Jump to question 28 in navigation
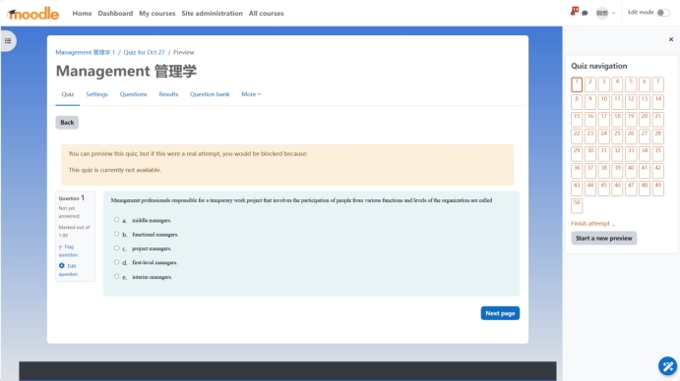Screen dimensions: 680x381 coord(658,136)
